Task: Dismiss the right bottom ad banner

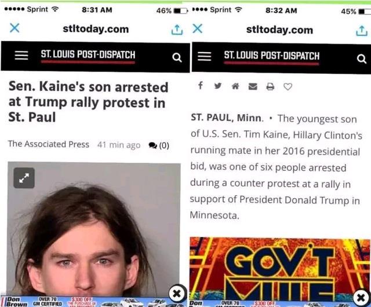Action: coord(361,297)
